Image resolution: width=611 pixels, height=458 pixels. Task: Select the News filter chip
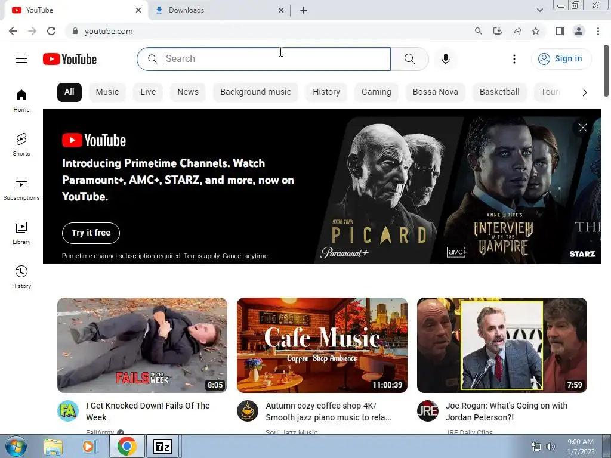click(x=188, y=92)
